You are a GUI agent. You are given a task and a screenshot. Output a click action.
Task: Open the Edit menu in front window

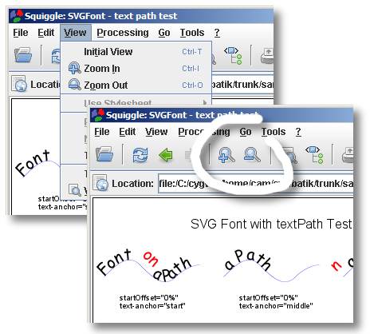pos(128,132)
